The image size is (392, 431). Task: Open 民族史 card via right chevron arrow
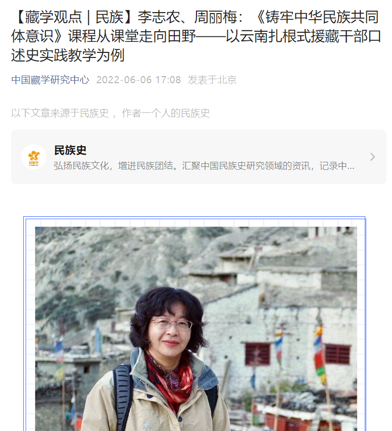pos(372,157)
